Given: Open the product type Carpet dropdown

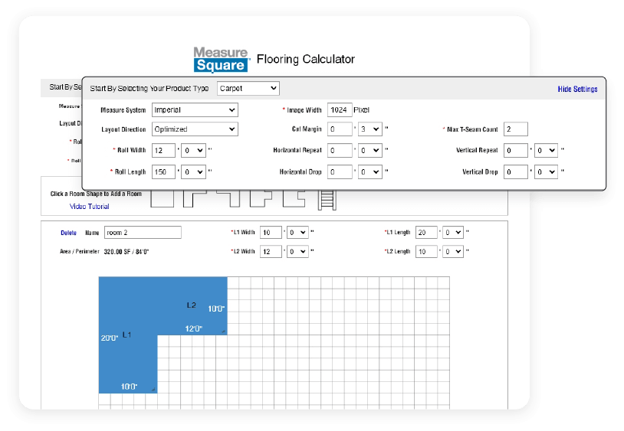Looking at the screenshot, I should pyautogui.click(x=248, y=89).
